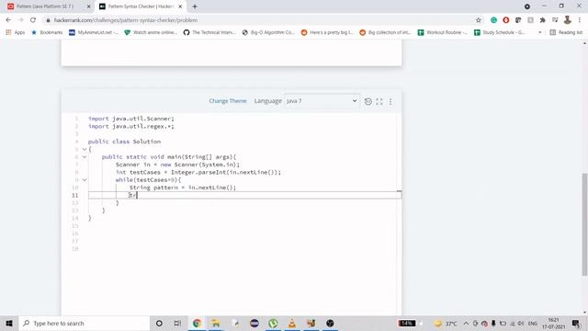Image resolution: width=588 pixels, height=331 pixels.
Task: Close the Pattern (Java Platform SE 7) tab
Action: [89, 6]
